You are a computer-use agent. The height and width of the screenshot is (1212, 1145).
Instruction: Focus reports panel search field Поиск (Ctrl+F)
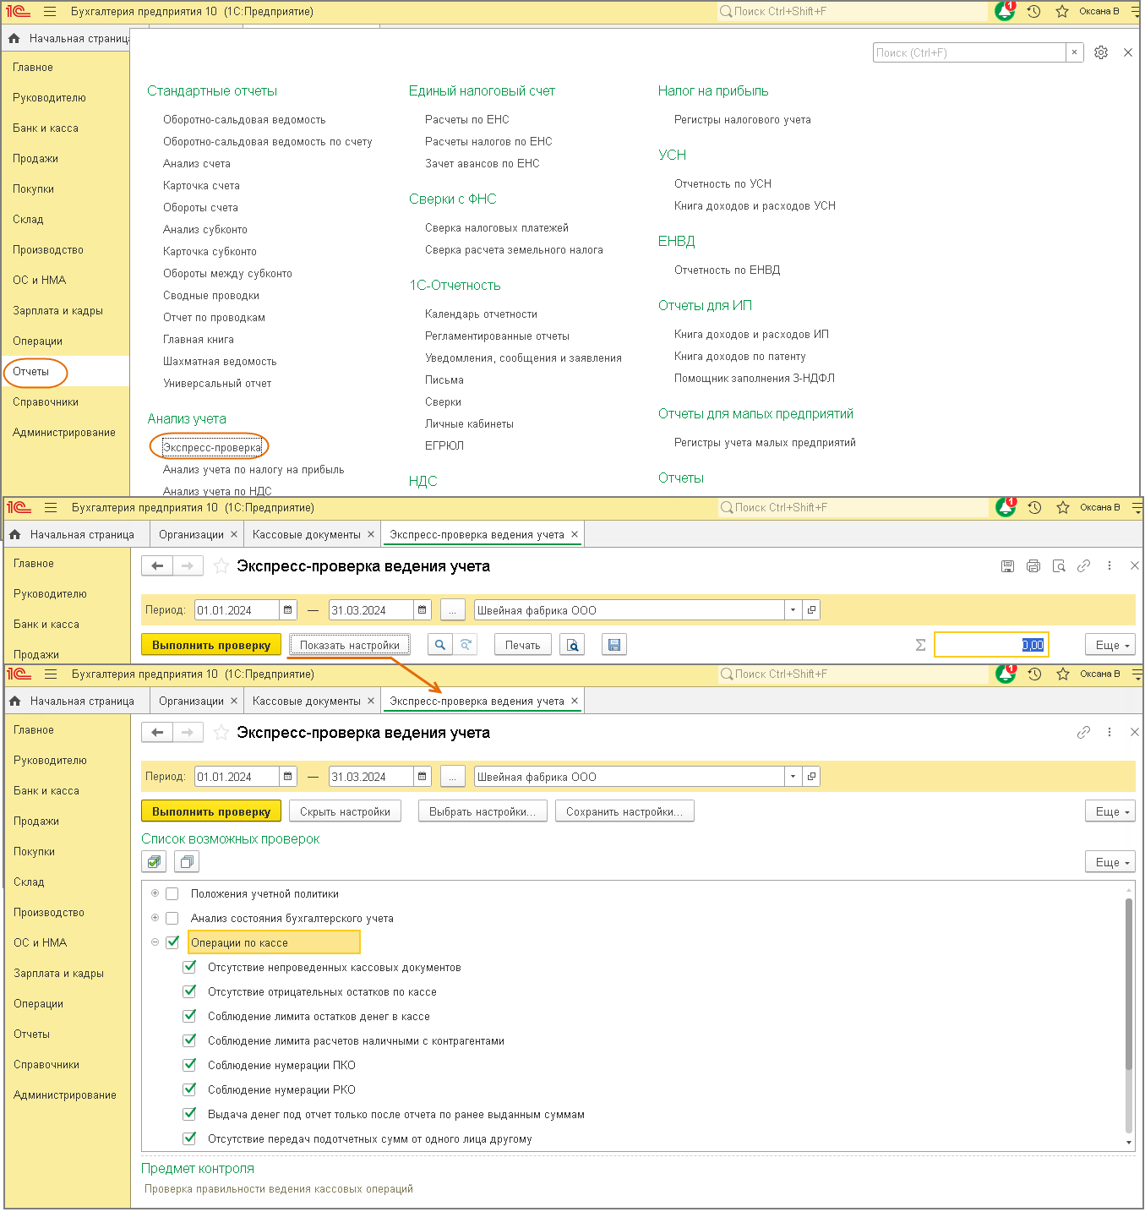(969, 52)
